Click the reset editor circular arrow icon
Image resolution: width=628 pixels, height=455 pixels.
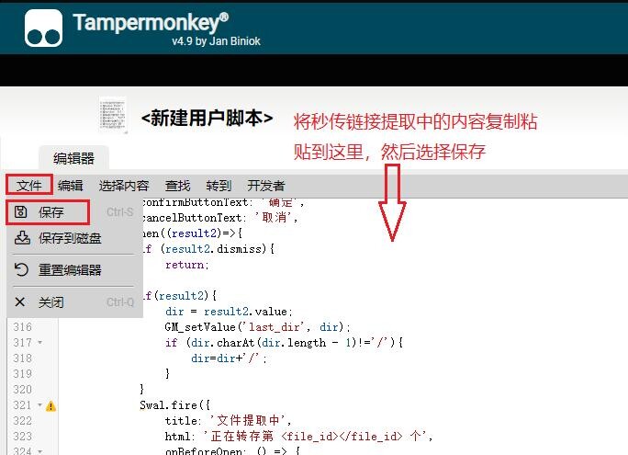(x=21, y=270)
